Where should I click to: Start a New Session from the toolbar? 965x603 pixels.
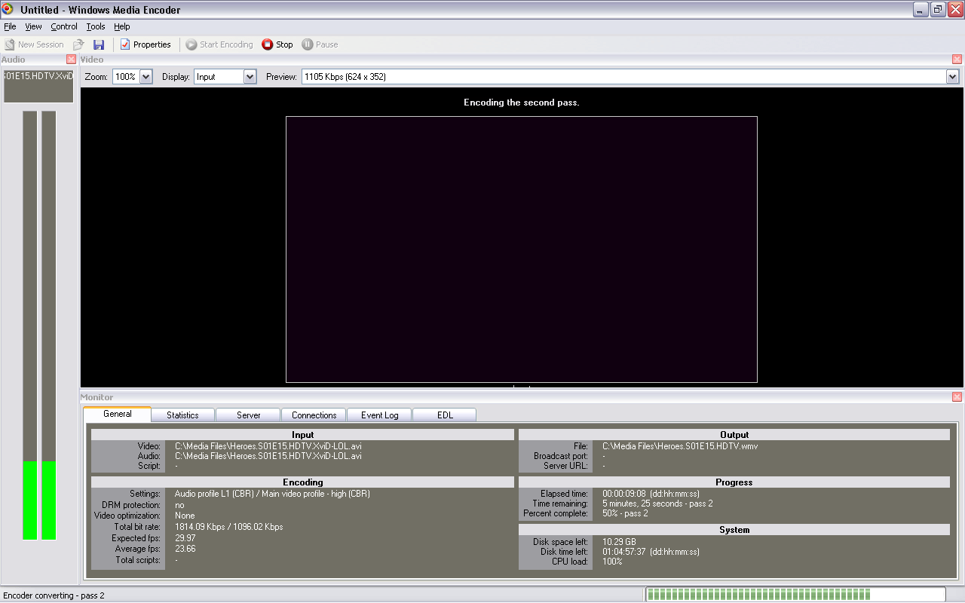pos(34,44)
